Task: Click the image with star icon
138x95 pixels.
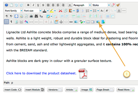Action: click(x=98, y=22)
